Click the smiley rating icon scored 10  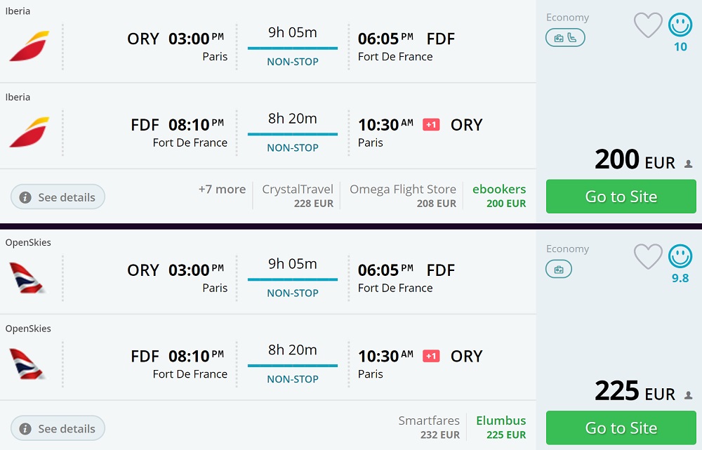(680, 25)
